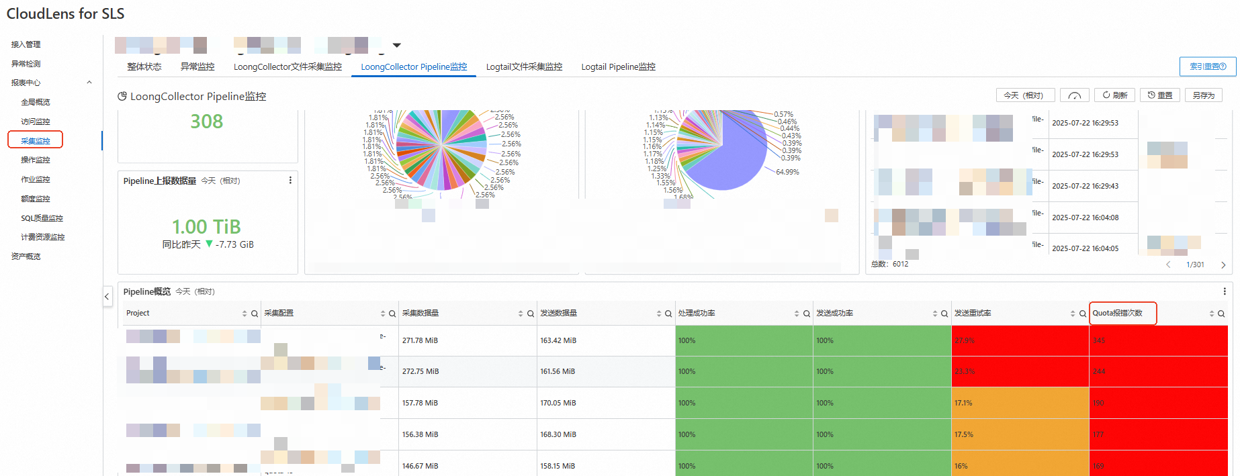The image size is (1240, 476).
Task: Open 接入管理 in the sidebar
Action: 26,44
